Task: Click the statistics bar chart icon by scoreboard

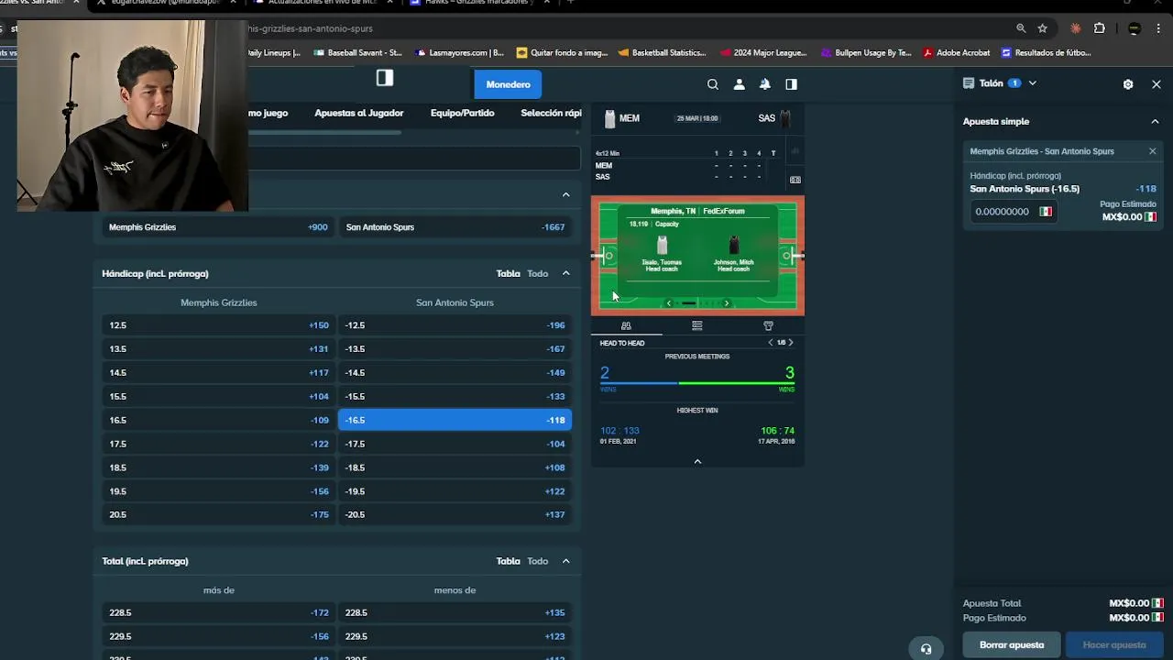Action: [795, 151]
